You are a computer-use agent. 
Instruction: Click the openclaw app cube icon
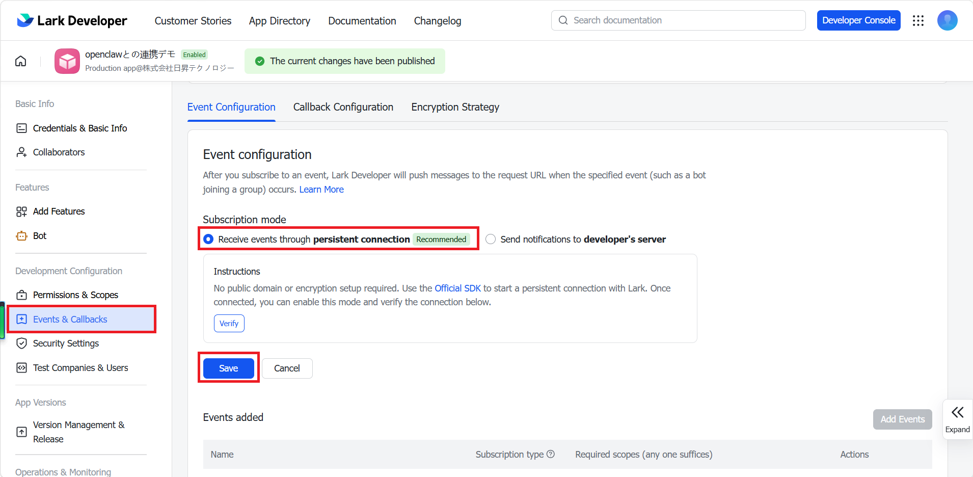point(67,61)
